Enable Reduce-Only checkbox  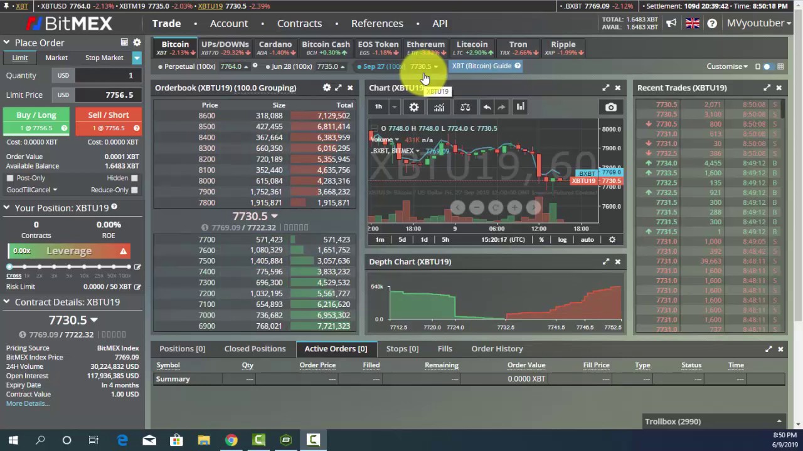pos(134,190)
